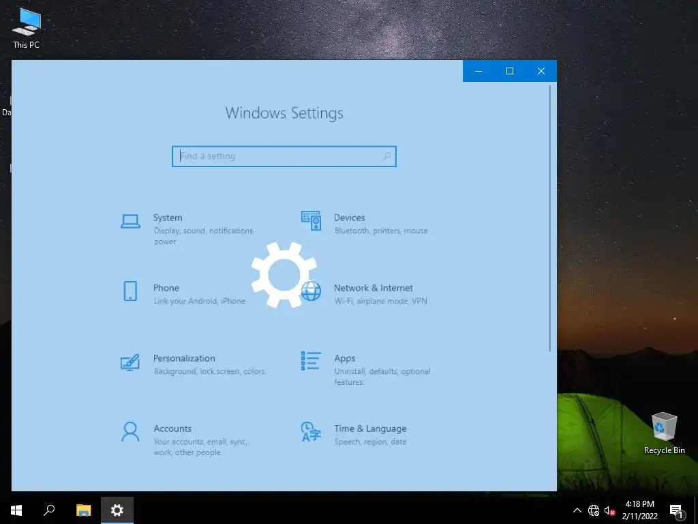The width and height of the screenshot is (698, 524).
Task: Click the Accounts person icon
Action: pyautogui.click(x=130, y=432)
